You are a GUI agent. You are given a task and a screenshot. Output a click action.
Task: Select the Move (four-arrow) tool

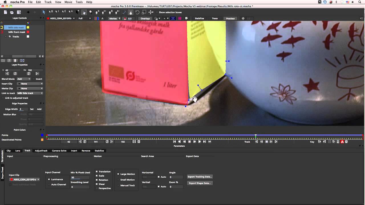pos(151,12)
